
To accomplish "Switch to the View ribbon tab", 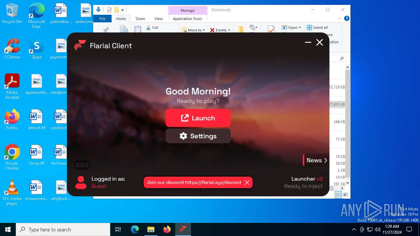I will point(158,19).
